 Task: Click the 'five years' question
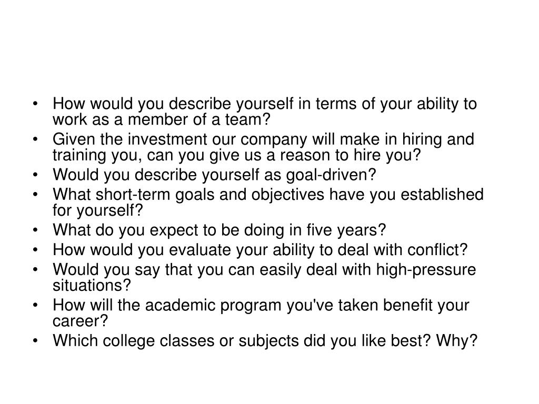tap(219, 230)
